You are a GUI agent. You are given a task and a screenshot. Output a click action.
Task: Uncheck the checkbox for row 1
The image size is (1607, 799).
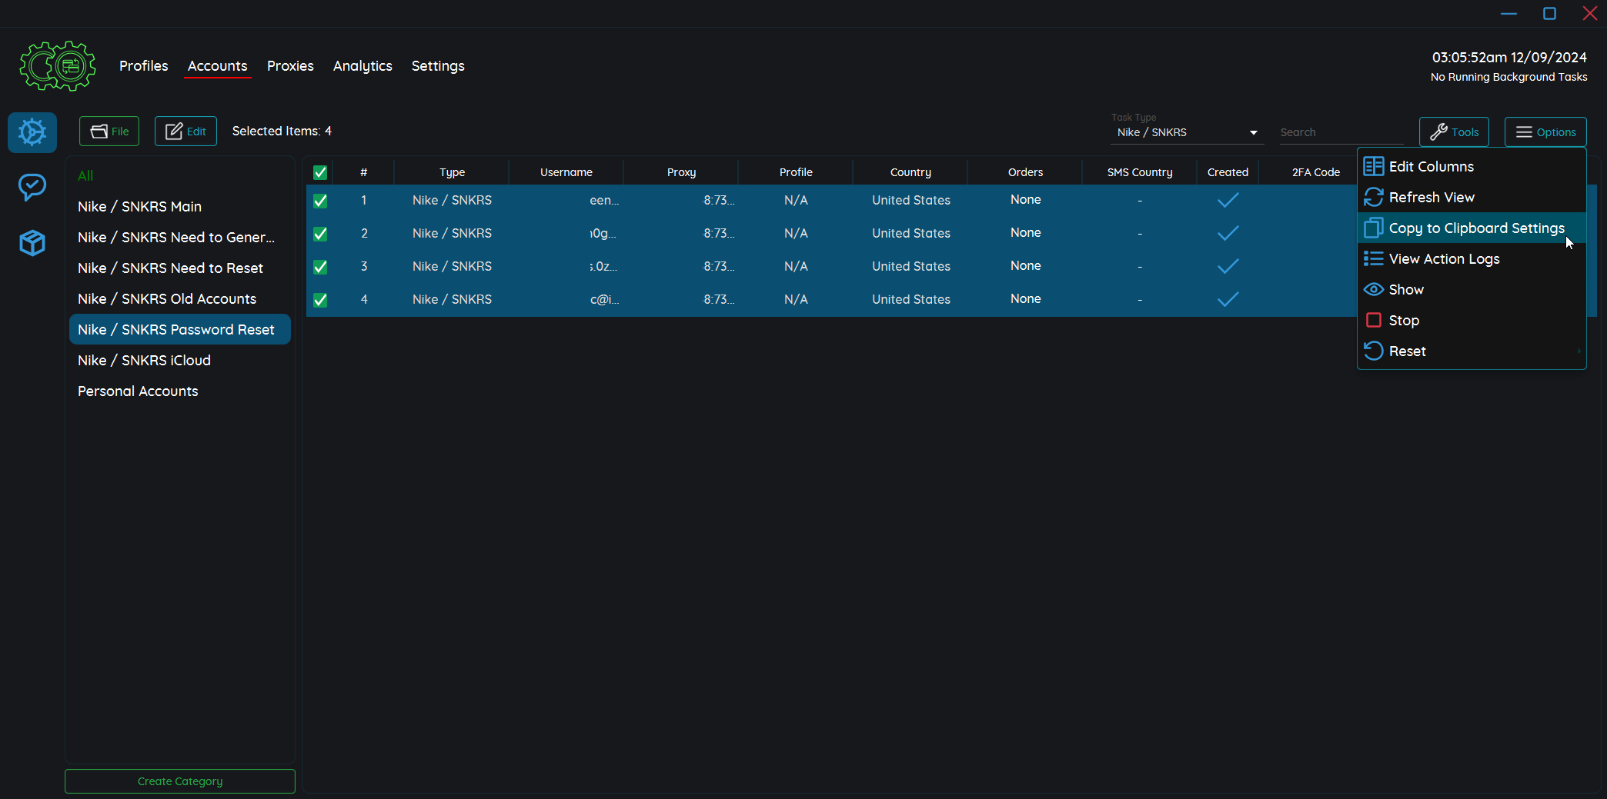pos(321,201)
